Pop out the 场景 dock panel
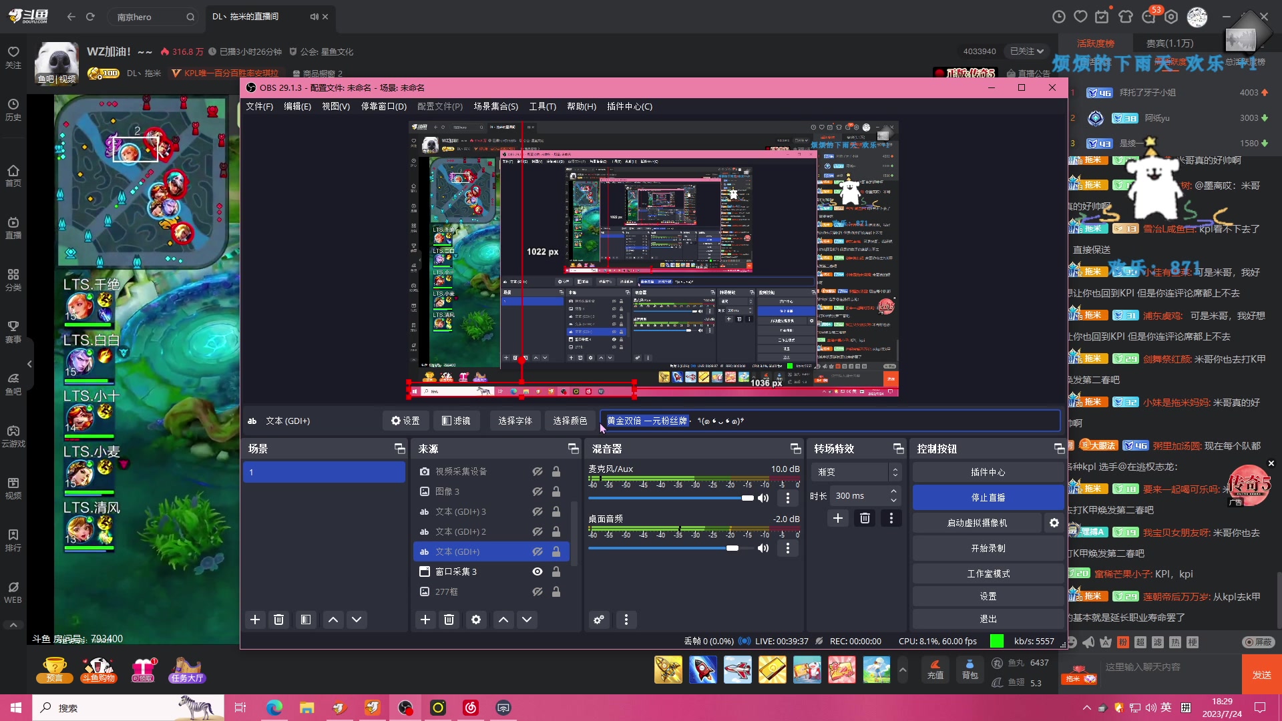This screenshot has height=721, width=1282. click(x=399, y=449)
